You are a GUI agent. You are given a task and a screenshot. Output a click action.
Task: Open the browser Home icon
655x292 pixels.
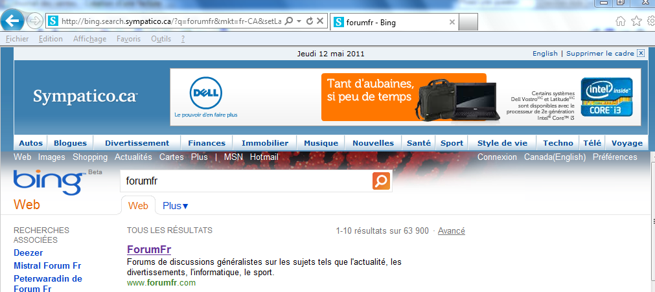[x=621, y=21]
